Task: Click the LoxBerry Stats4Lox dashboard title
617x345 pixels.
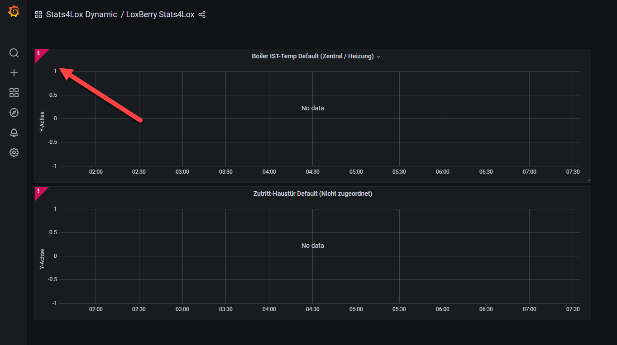Action: point(160,14)
